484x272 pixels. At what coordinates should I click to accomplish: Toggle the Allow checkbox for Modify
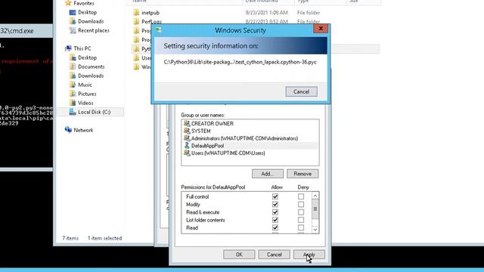(x=275, y=205)
